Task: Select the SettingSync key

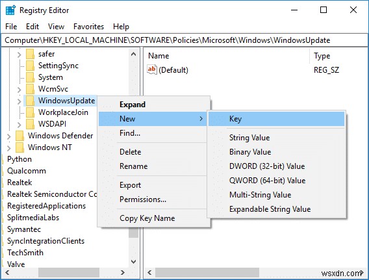Action: click(x=58, y=66)
